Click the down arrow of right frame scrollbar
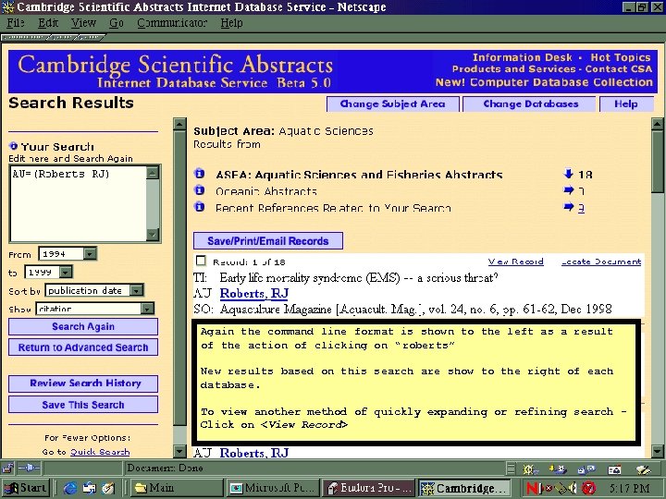Screen dimensions: 666x499 [x=658, y=451]
